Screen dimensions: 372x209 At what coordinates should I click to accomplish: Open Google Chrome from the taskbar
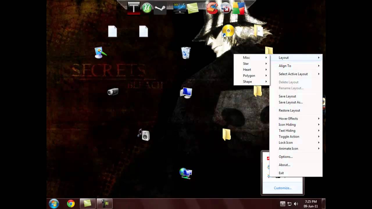tap(71, 204)
